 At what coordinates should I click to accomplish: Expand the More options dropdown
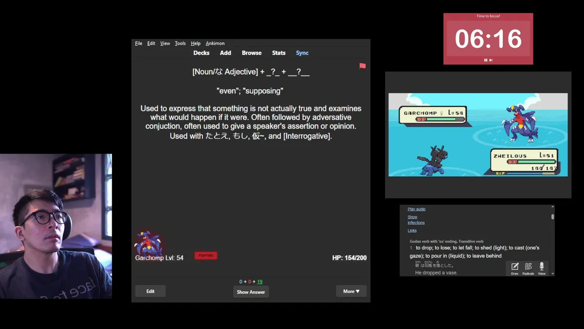click(x=351, y=291)
